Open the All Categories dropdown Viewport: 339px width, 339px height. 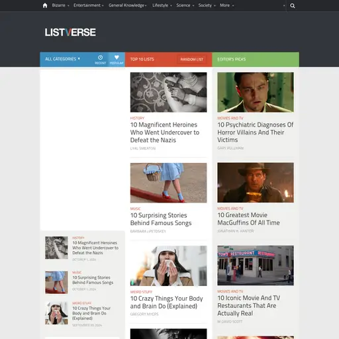tap(63, 59)
